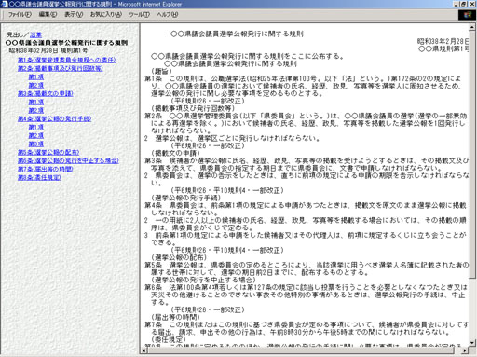Open 第7条(届出等の時間) link

(x=46, y=169)
